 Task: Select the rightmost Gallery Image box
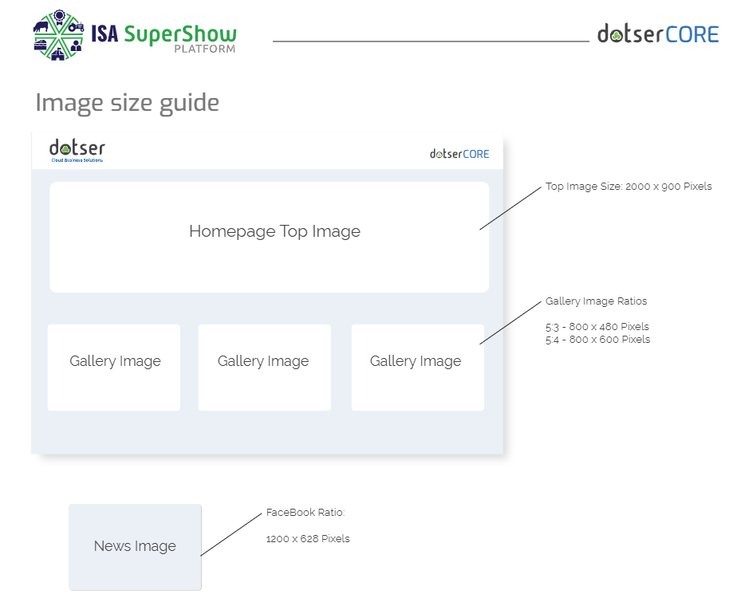(x=417, y=368)
